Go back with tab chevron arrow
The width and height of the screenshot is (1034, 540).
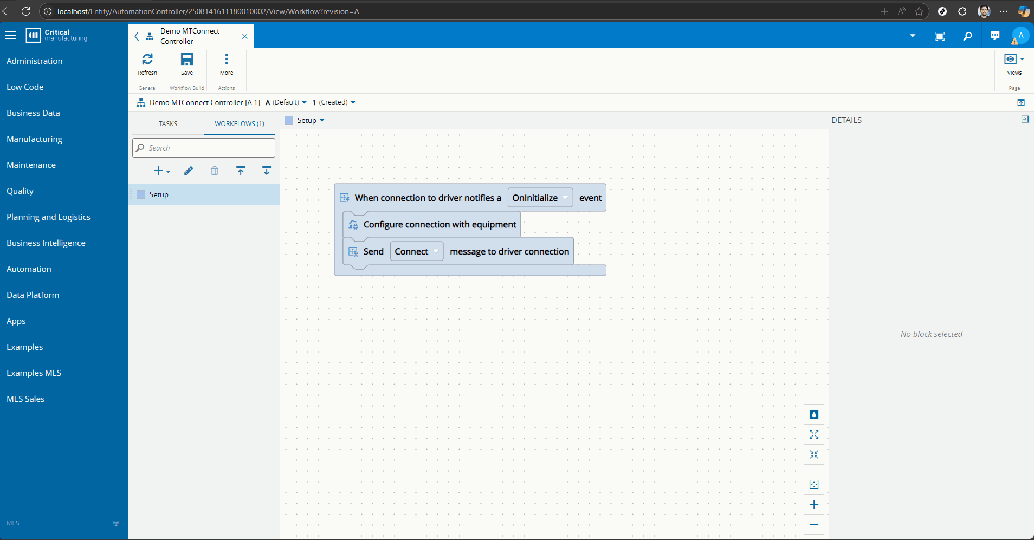137,36
